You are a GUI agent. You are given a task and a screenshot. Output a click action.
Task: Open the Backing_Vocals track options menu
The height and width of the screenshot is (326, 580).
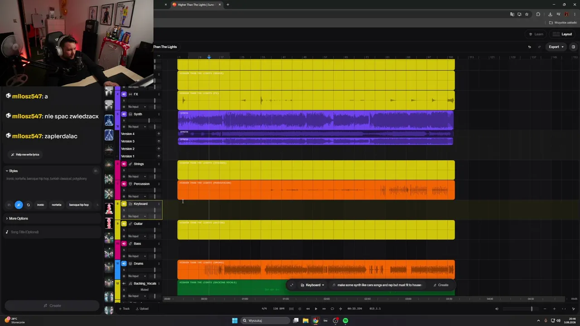click(x=159, y=283)
